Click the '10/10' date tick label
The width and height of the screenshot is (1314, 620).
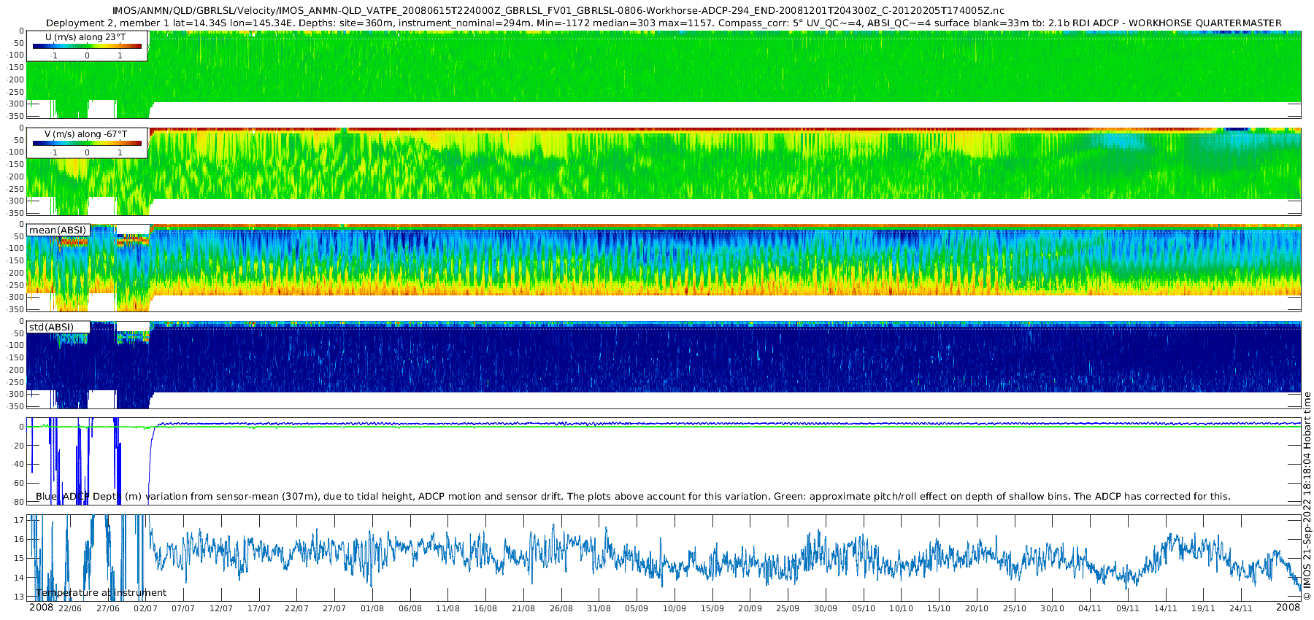pos(902,608)
